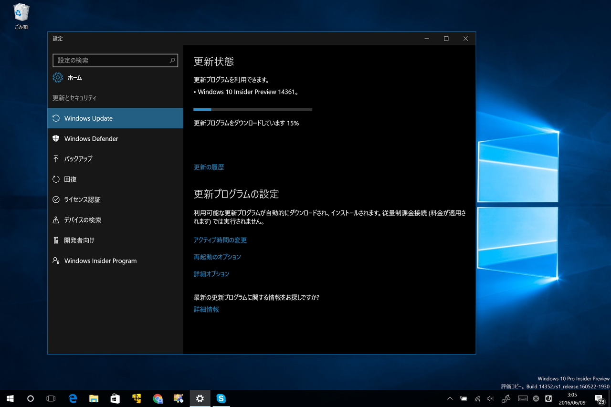Viewport: 611px width, 407px height.
Task: Click 再起動のオプション link
Action: pos(217,257)
